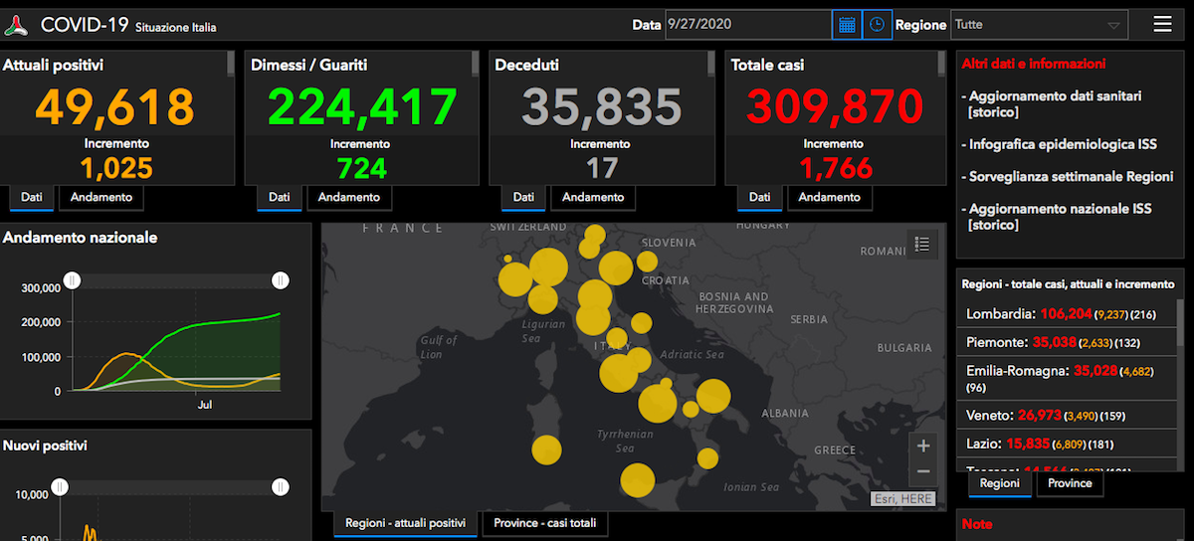Zoom in on the map with plus
Screen dimensions: 1194x541
[x=923, y=446]
